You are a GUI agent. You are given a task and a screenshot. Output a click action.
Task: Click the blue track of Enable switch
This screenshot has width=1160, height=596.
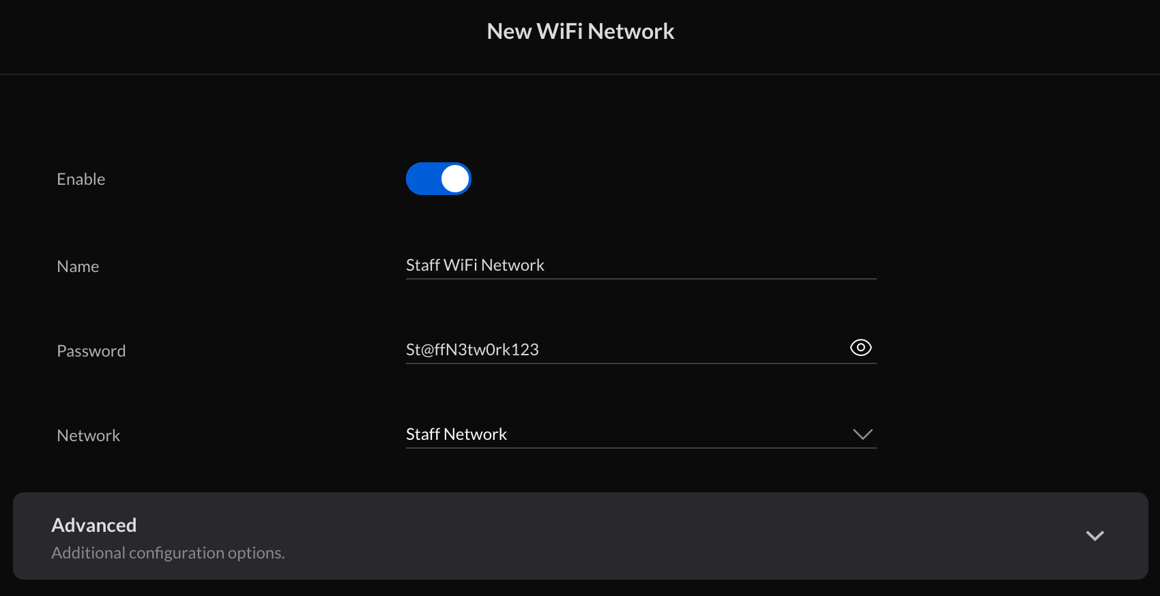[x=423, y=179]
